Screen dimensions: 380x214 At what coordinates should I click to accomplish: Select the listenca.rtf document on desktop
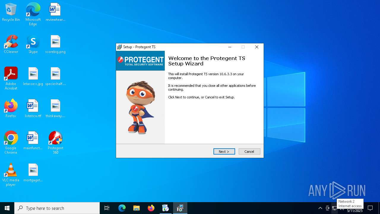[33, 109]
